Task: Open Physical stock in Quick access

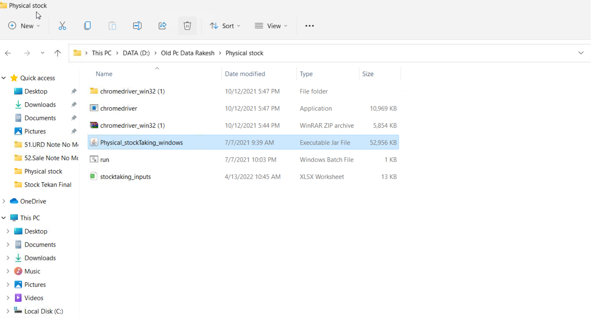Action: click(43, 171)
